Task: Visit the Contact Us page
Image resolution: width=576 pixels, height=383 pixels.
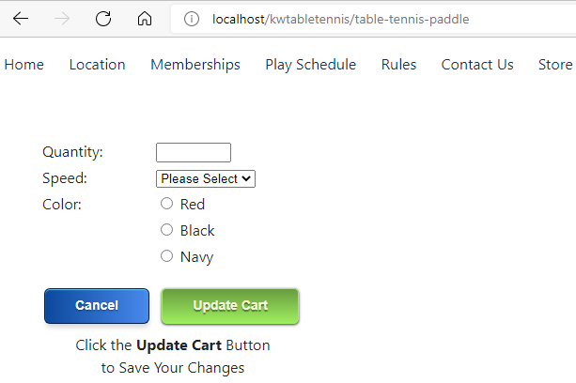Action: (x=477, y=65)
